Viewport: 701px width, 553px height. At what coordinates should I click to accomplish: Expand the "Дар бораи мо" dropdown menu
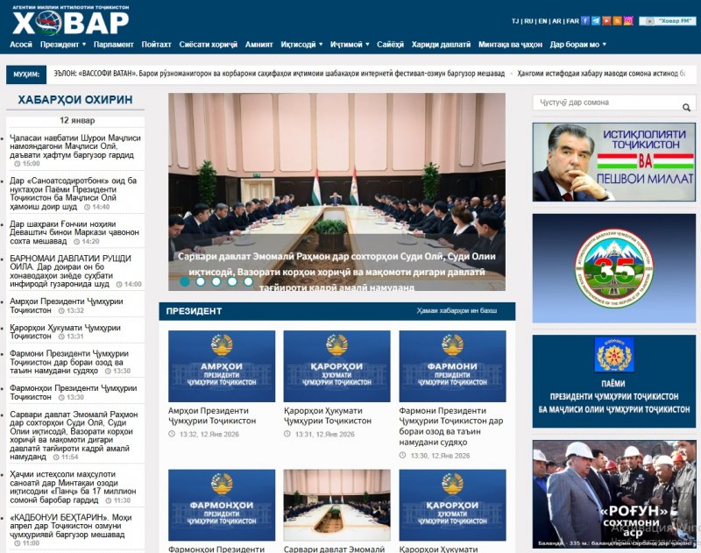[x=577, y=44]
